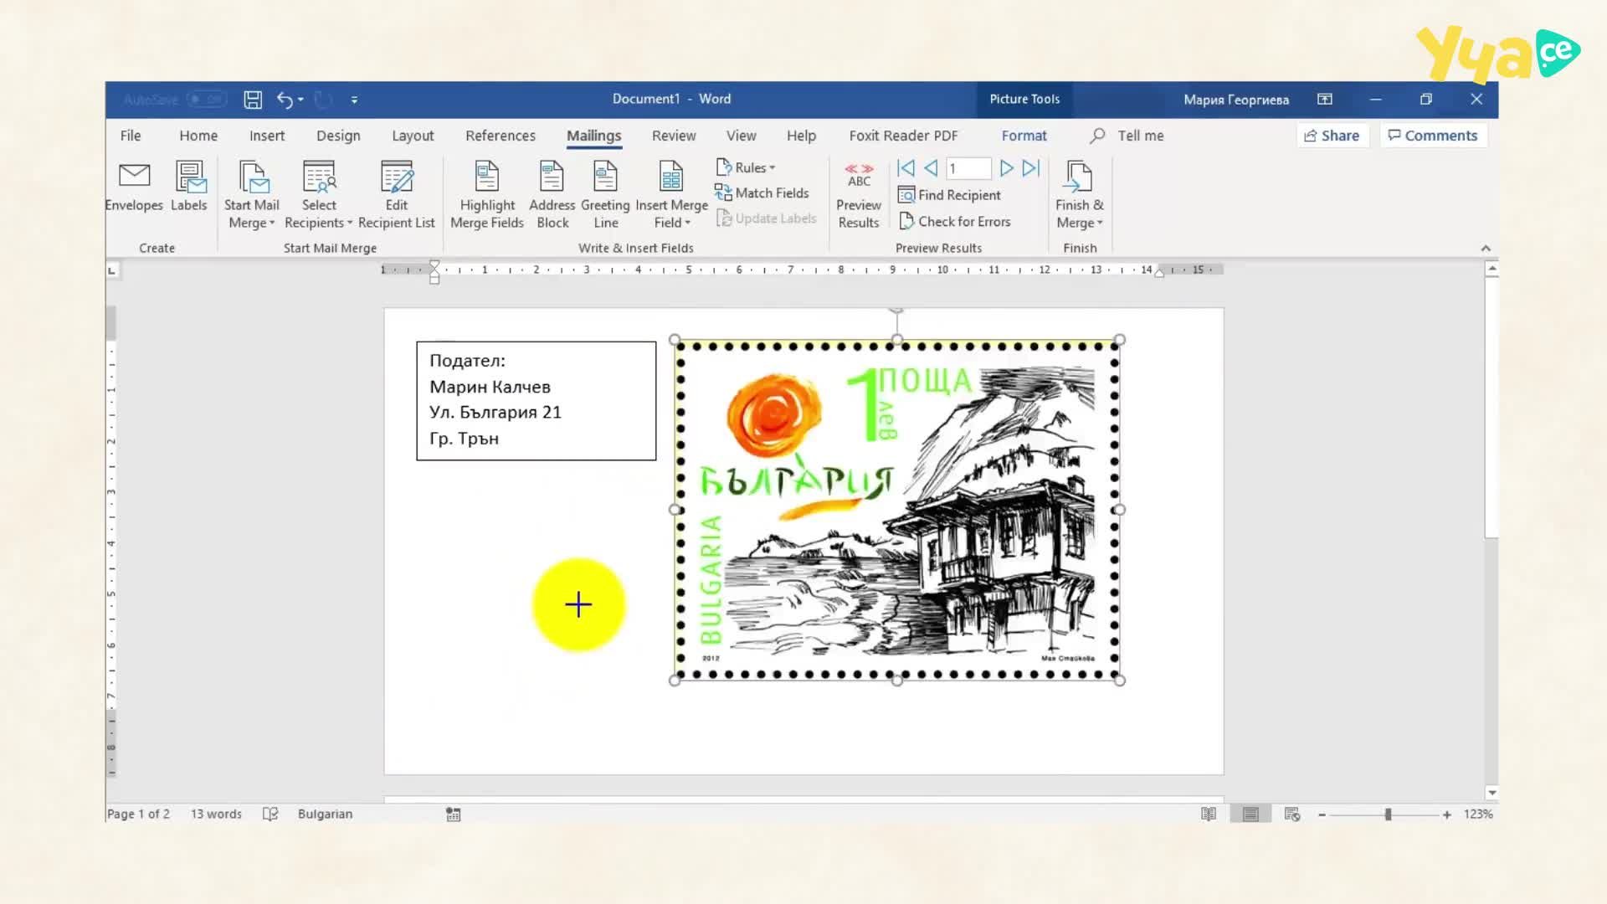
Task: Open the Help tab
Action: (801, 136)
